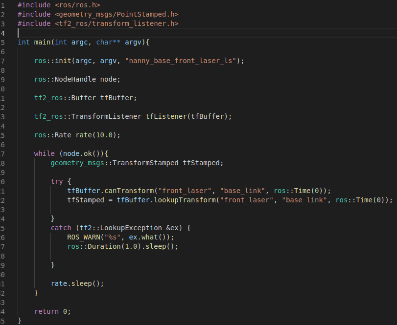Click the "nanny_base_front_laser_ls" string literal
This screenshot has height=325, width=397.
182,61
